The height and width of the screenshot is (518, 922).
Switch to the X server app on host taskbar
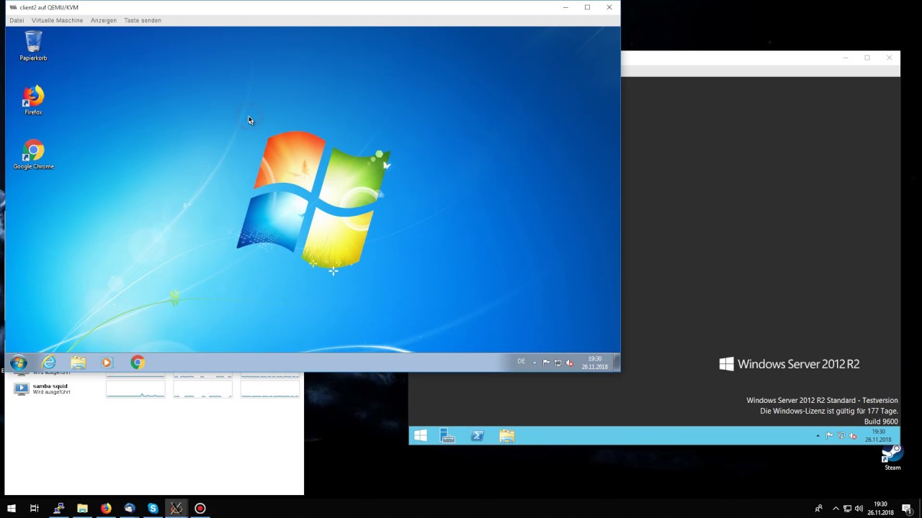point(176,509)
